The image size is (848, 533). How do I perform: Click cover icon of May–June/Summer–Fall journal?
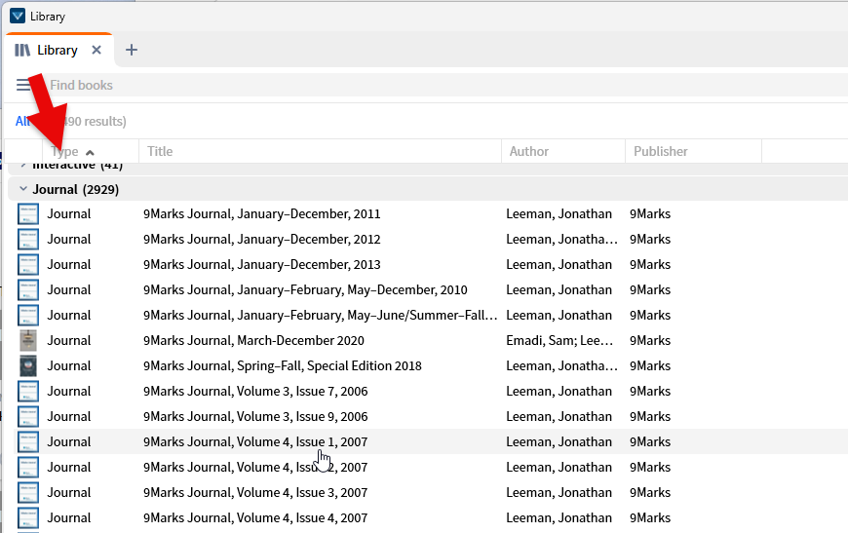(x=28, y=316)
